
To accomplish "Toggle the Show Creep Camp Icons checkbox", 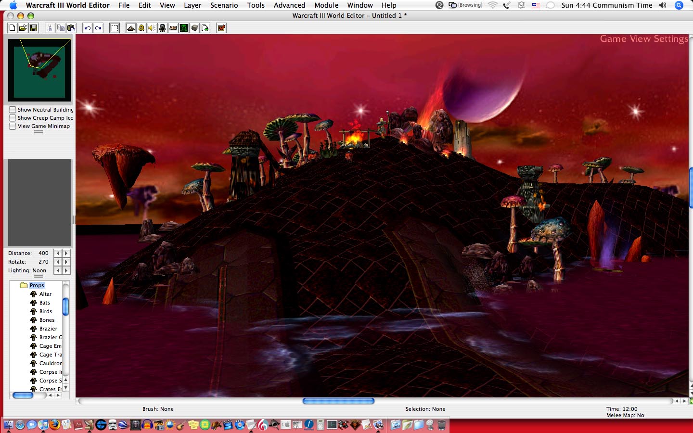I will [x=13, y=118].
